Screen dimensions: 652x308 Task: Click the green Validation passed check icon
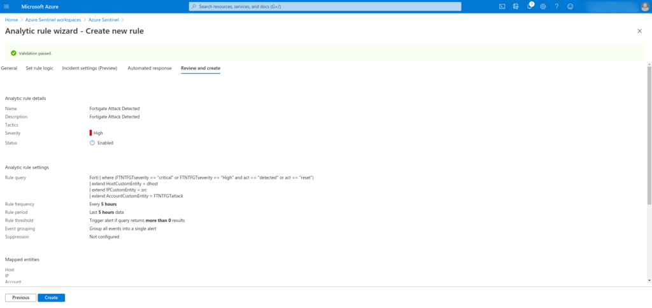[14, 53]
